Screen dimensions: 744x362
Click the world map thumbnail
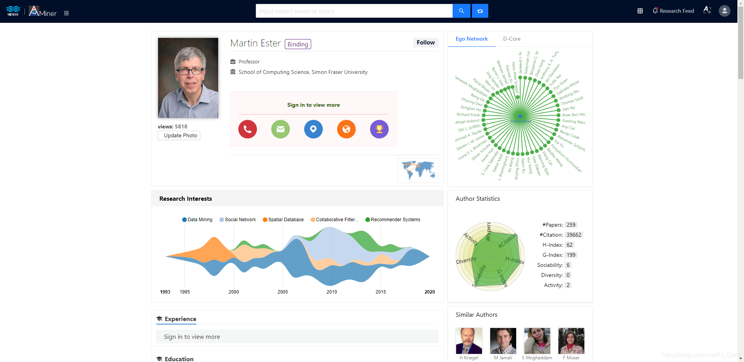[418, 171]
